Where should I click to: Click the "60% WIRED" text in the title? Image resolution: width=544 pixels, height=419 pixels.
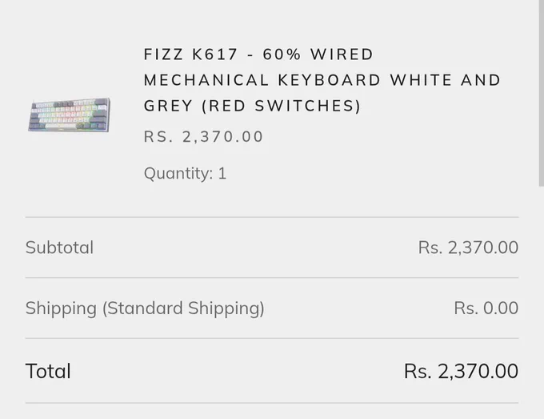click(x=318, y=54)
